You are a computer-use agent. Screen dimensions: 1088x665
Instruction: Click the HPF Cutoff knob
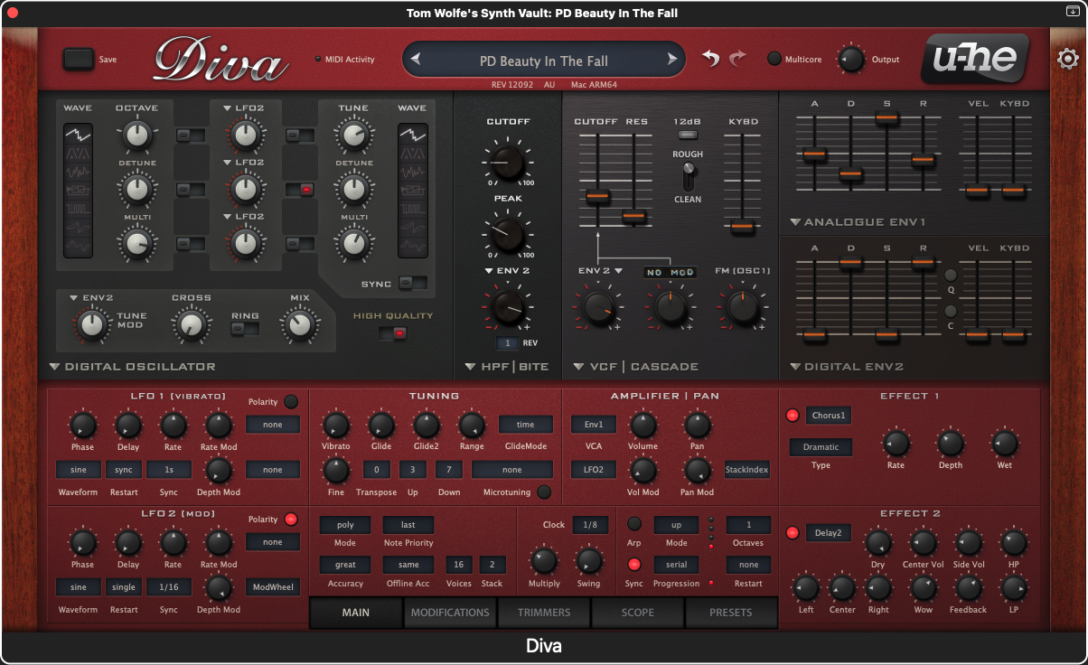[508, 162]
